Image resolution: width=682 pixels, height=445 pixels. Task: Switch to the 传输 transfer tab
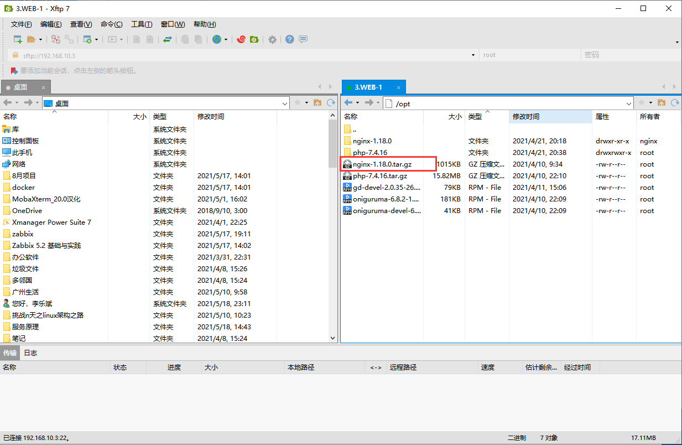(10, 353)
